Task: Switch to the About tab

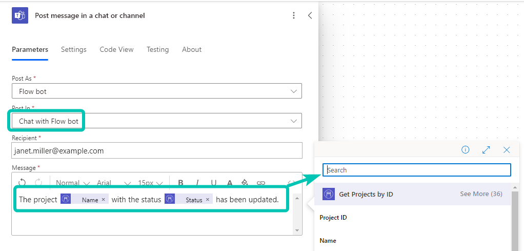Action: tap(192, 49)
